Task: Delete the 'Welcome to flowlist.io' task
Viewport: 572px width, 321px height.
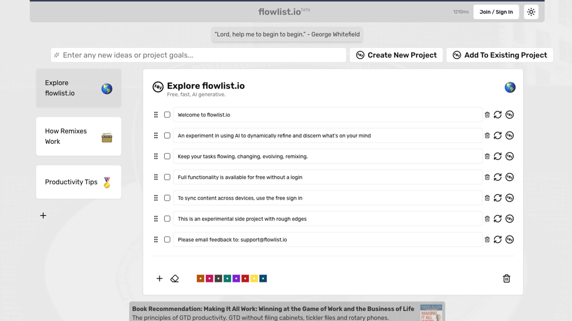Action: tap(487, 115)
